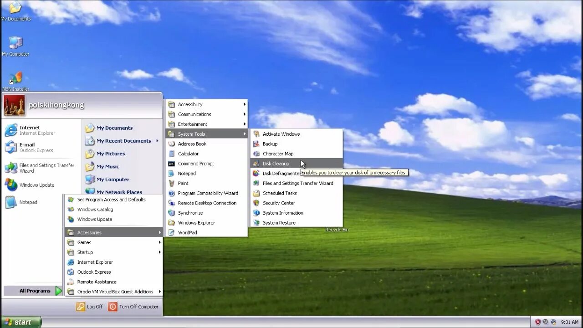Screen dimensions: 583x328
Task: Launch Paint
Action: tap(207, 183)
